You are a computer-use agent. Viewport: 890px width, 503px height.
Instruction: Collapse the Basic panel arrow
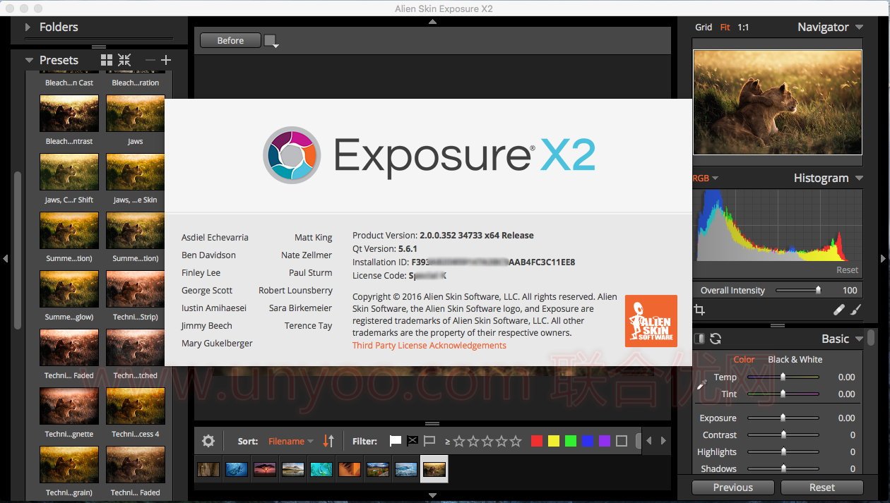[x=859, y=339]
